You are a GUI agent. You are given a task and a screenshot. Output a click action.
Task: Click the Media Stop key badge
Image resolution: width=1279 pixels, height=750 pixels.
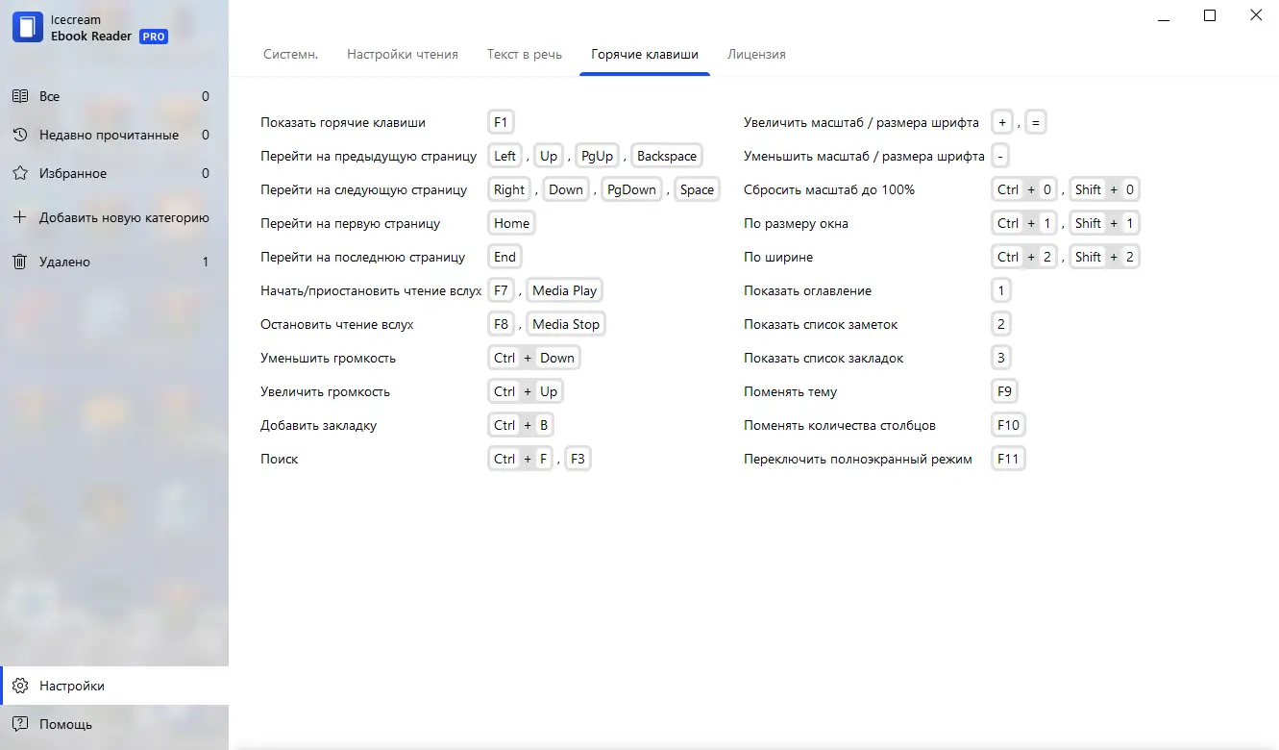point(565,324)
